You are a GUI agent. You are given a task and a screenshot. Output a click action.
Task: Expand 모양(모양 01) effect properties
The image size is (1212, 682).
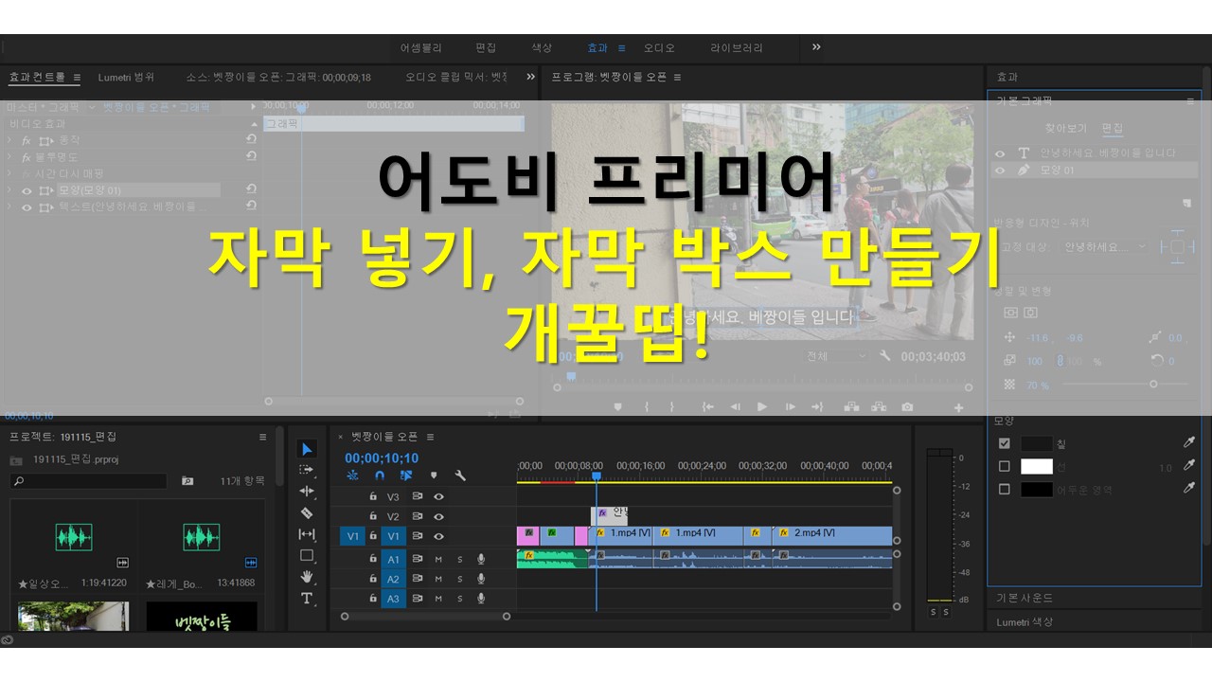tap(9, 190)
